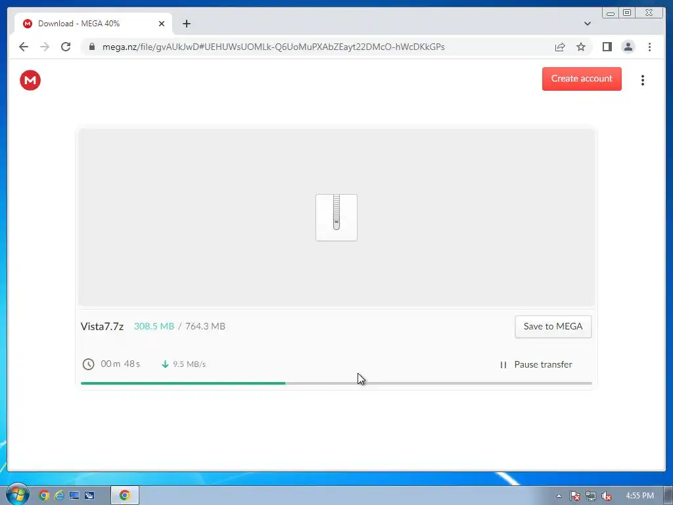
Task: Click the active Chrome taskbar button
Action: point(125,495)
